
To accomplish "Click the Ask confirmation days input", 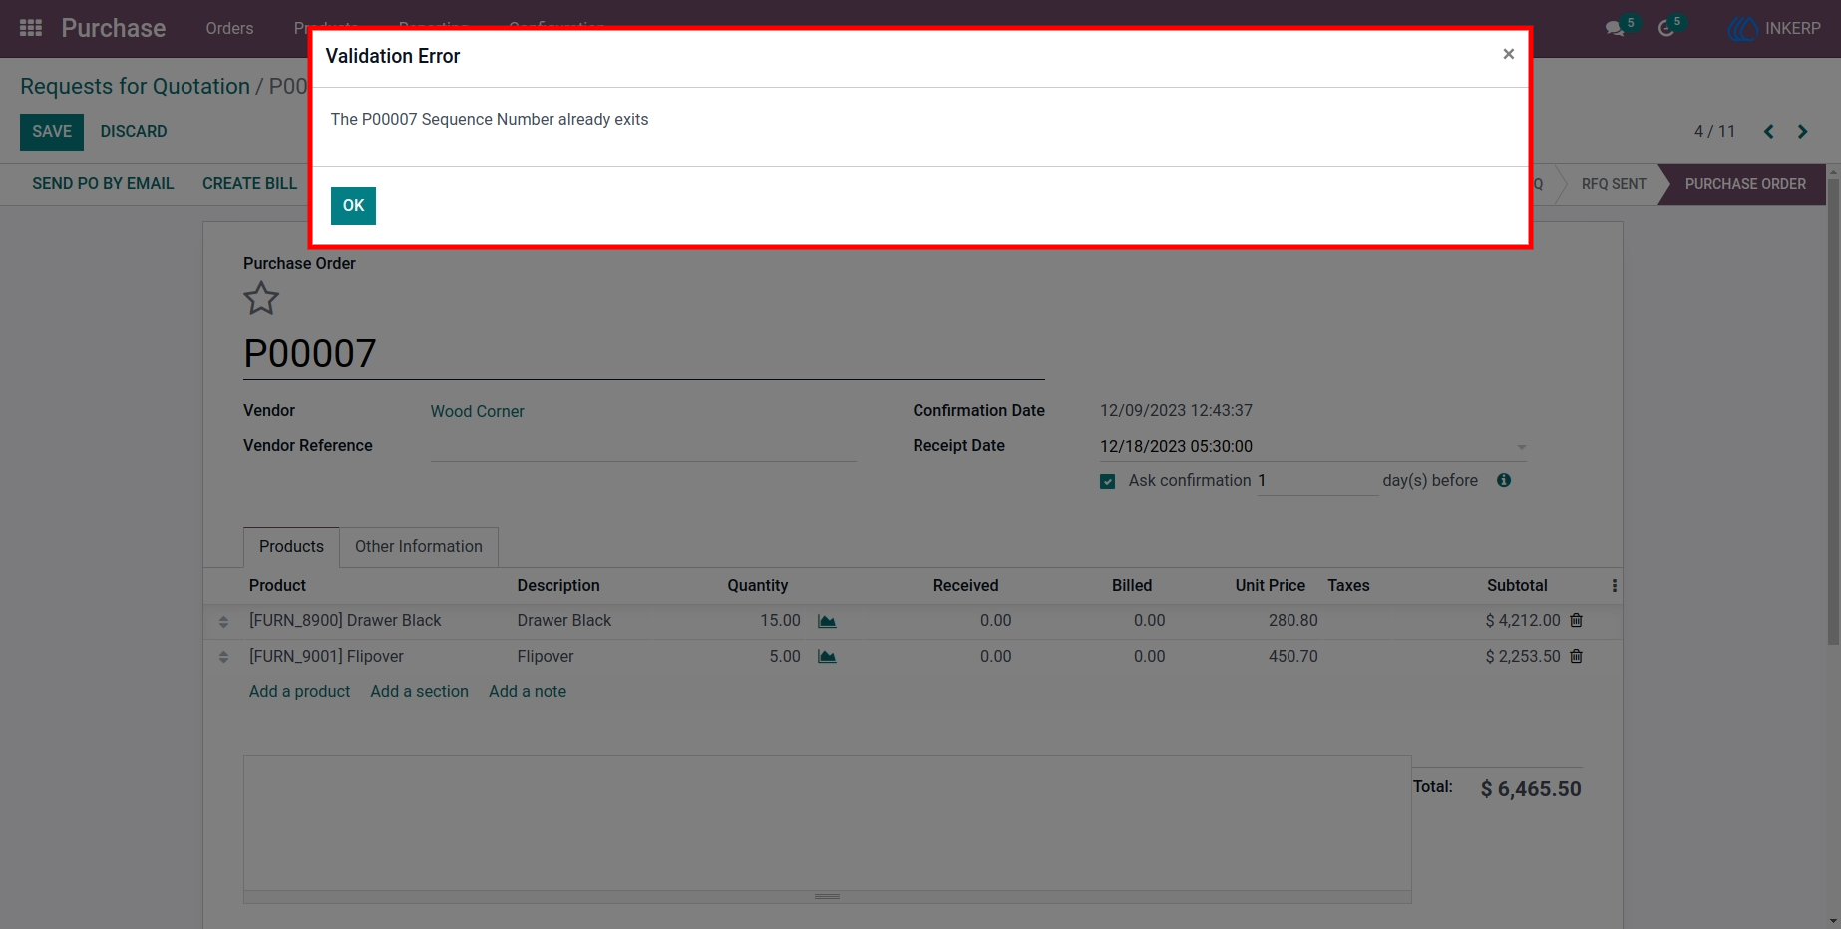I will (x=1316, y=481).
